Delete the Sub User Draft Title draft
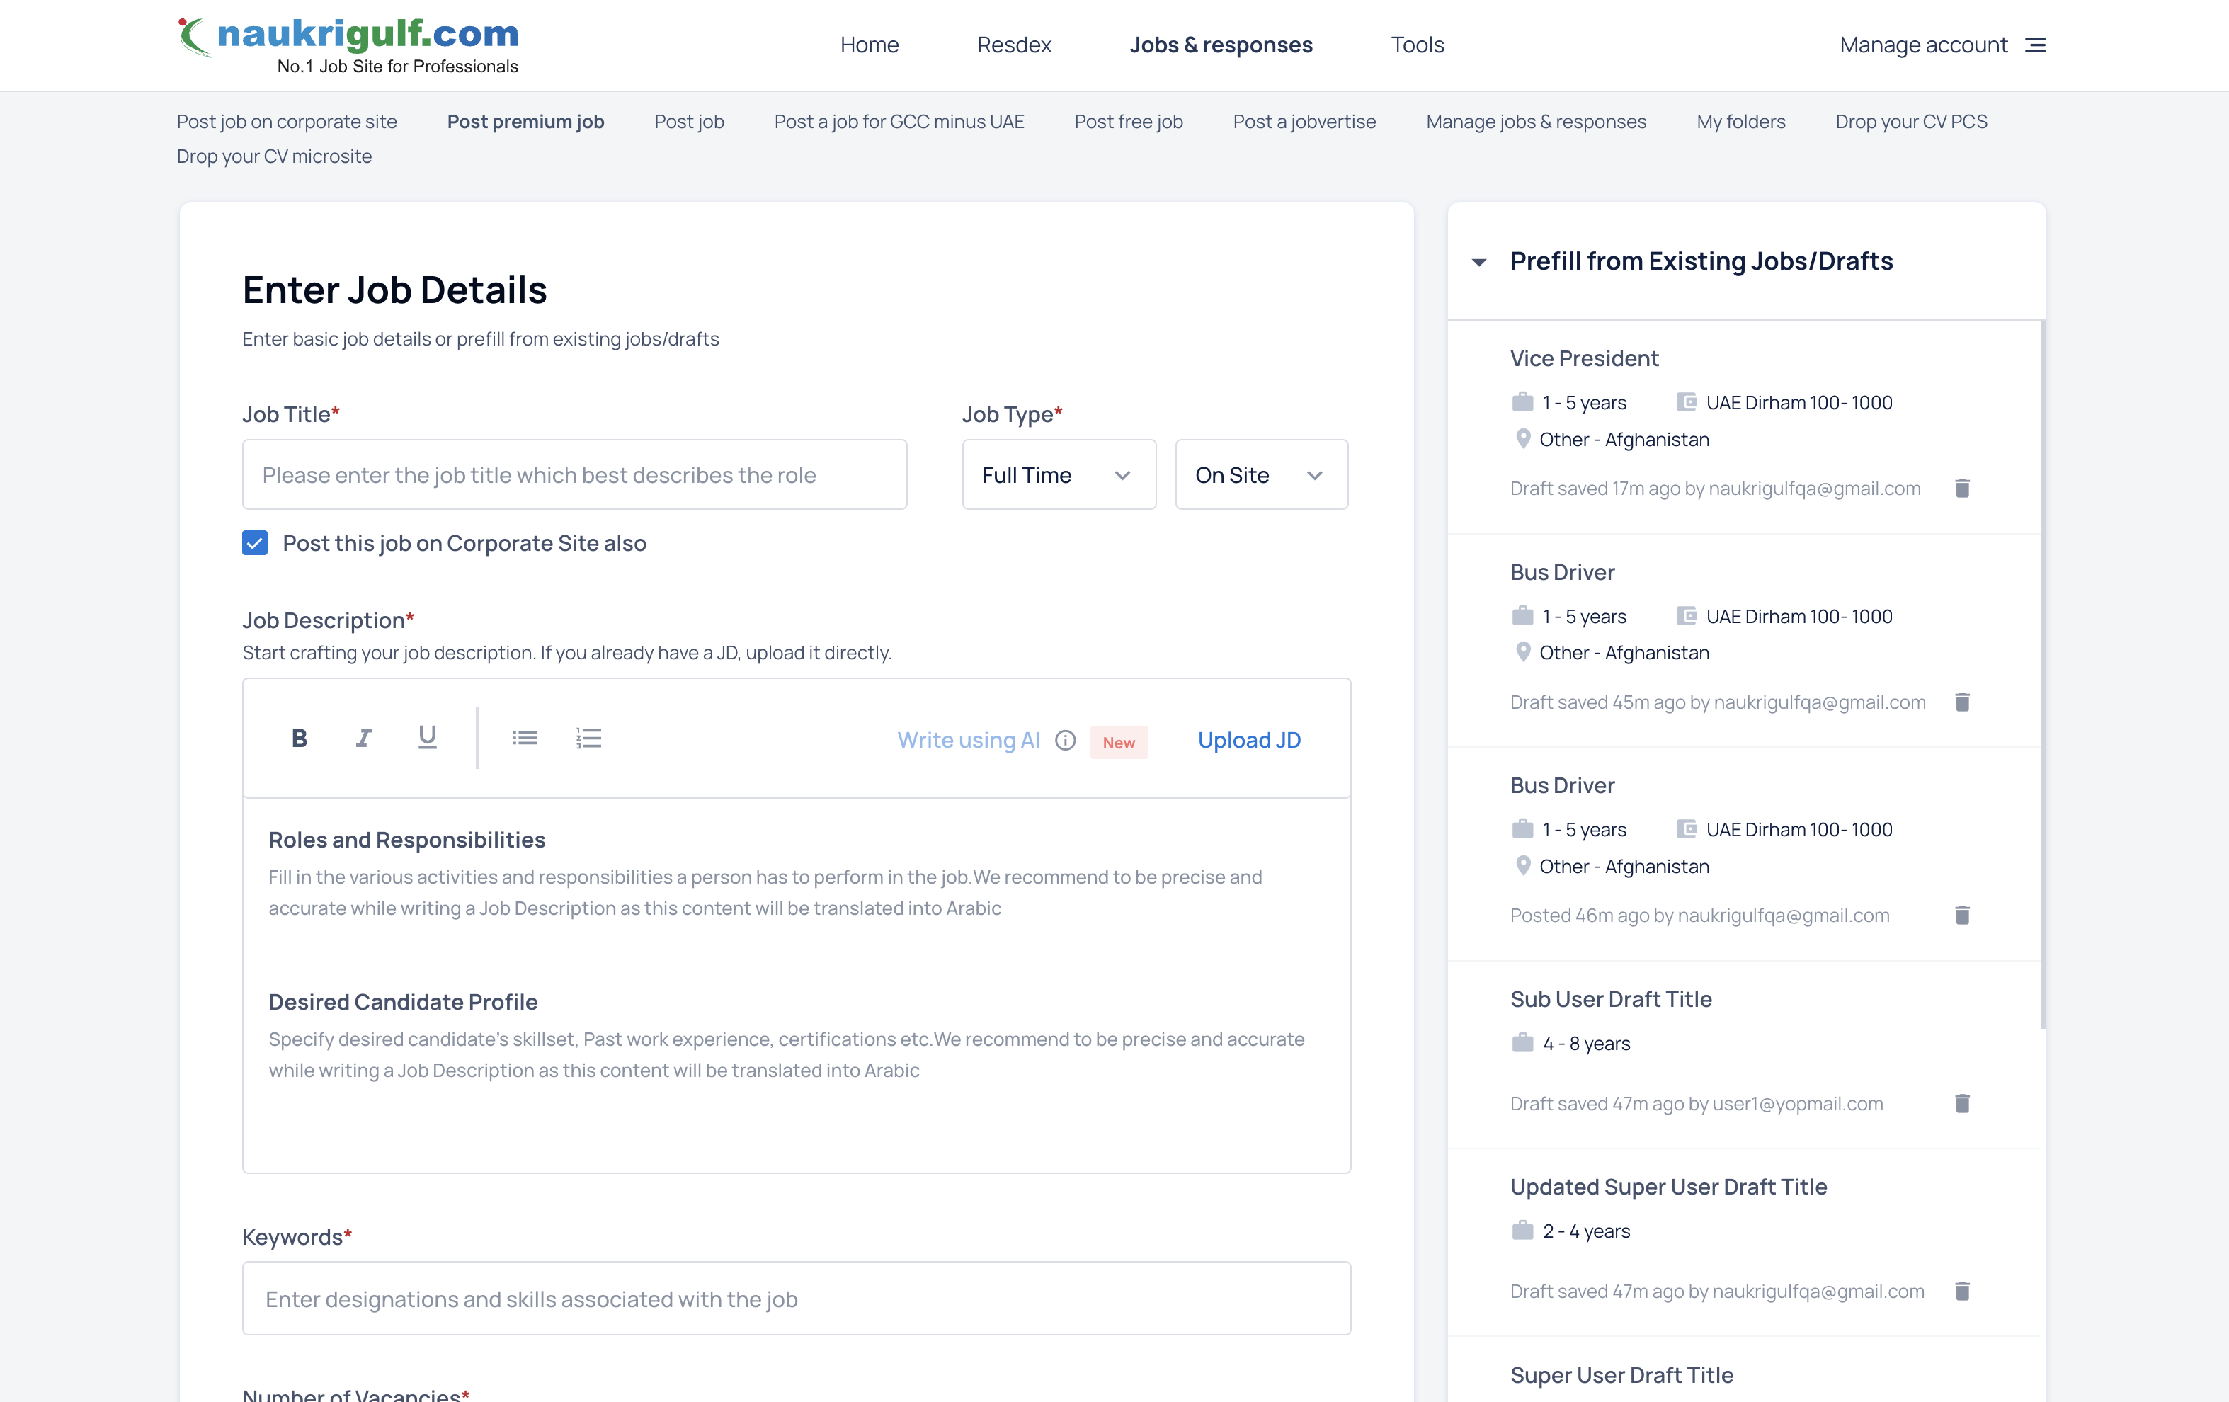Image resolution: width=2229 pixels, height=1402 pixels. coord(1962,1103)
